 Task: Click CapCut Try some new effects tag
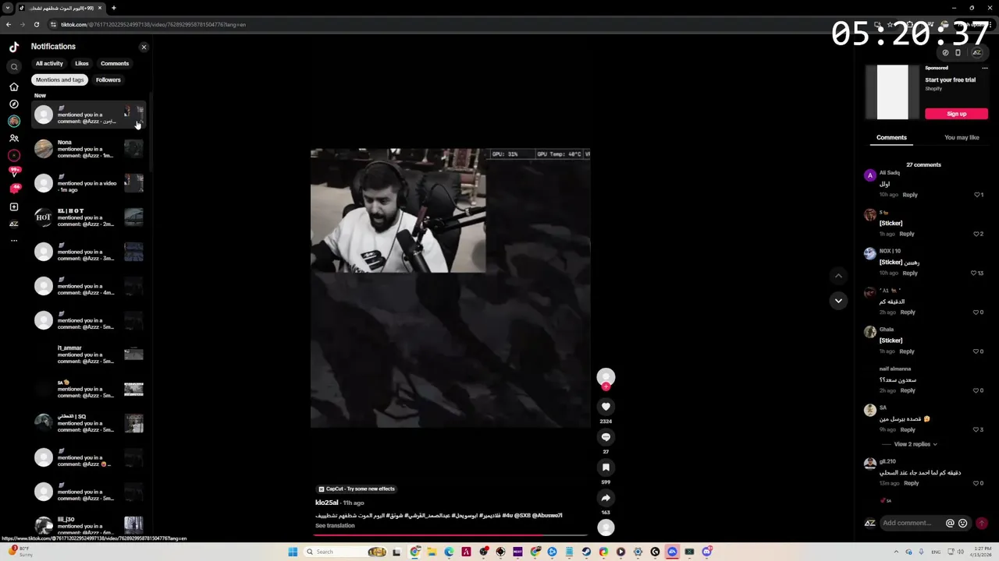coord(357,489)
